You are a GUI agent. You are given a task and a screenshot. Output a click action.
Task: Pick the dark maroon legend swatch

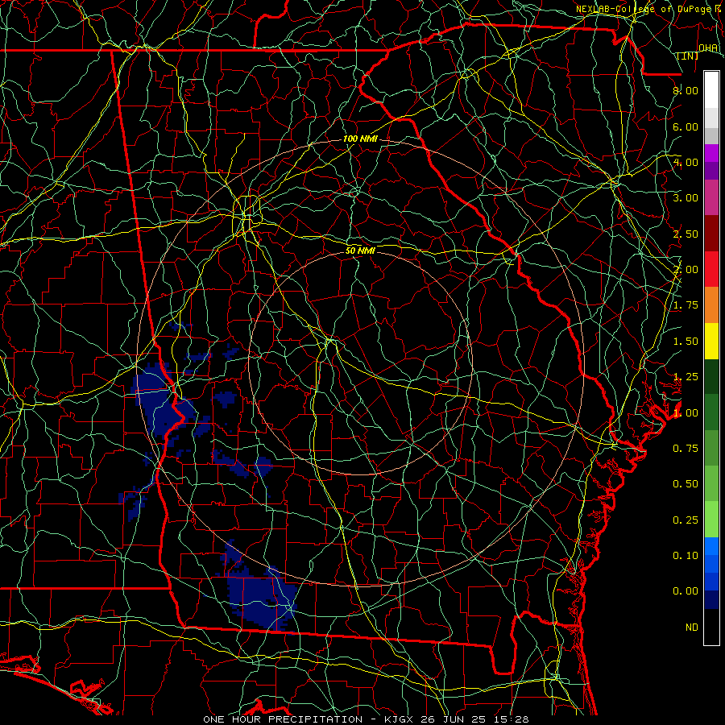pos(711,234)
